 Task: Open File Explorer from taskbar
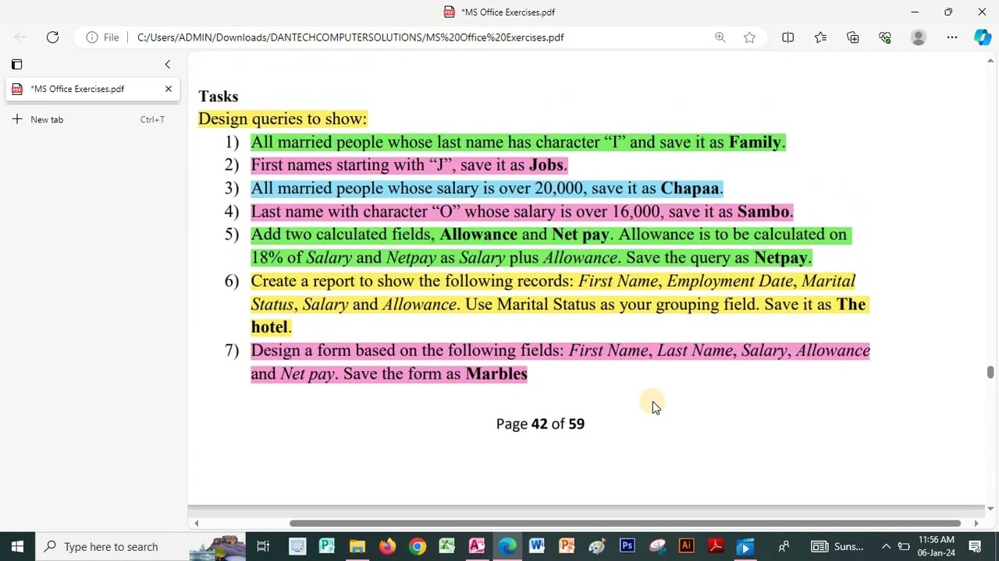pos(357,547)
